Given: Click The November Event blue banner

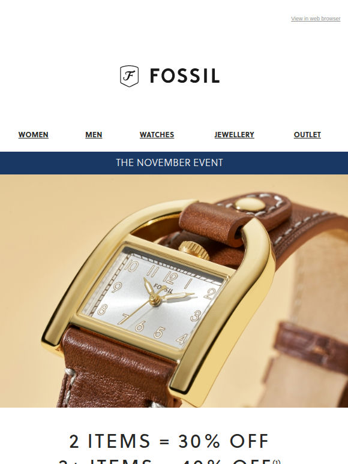Looking at the screenshot, I should coord(174,162).
